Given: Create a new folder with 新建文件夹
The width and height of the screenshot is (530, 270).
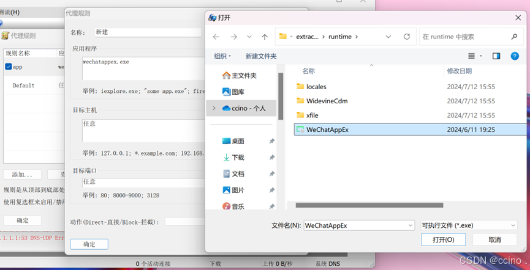Looking at the screenshot, I should pyautogui.click(x=261, y=56).
